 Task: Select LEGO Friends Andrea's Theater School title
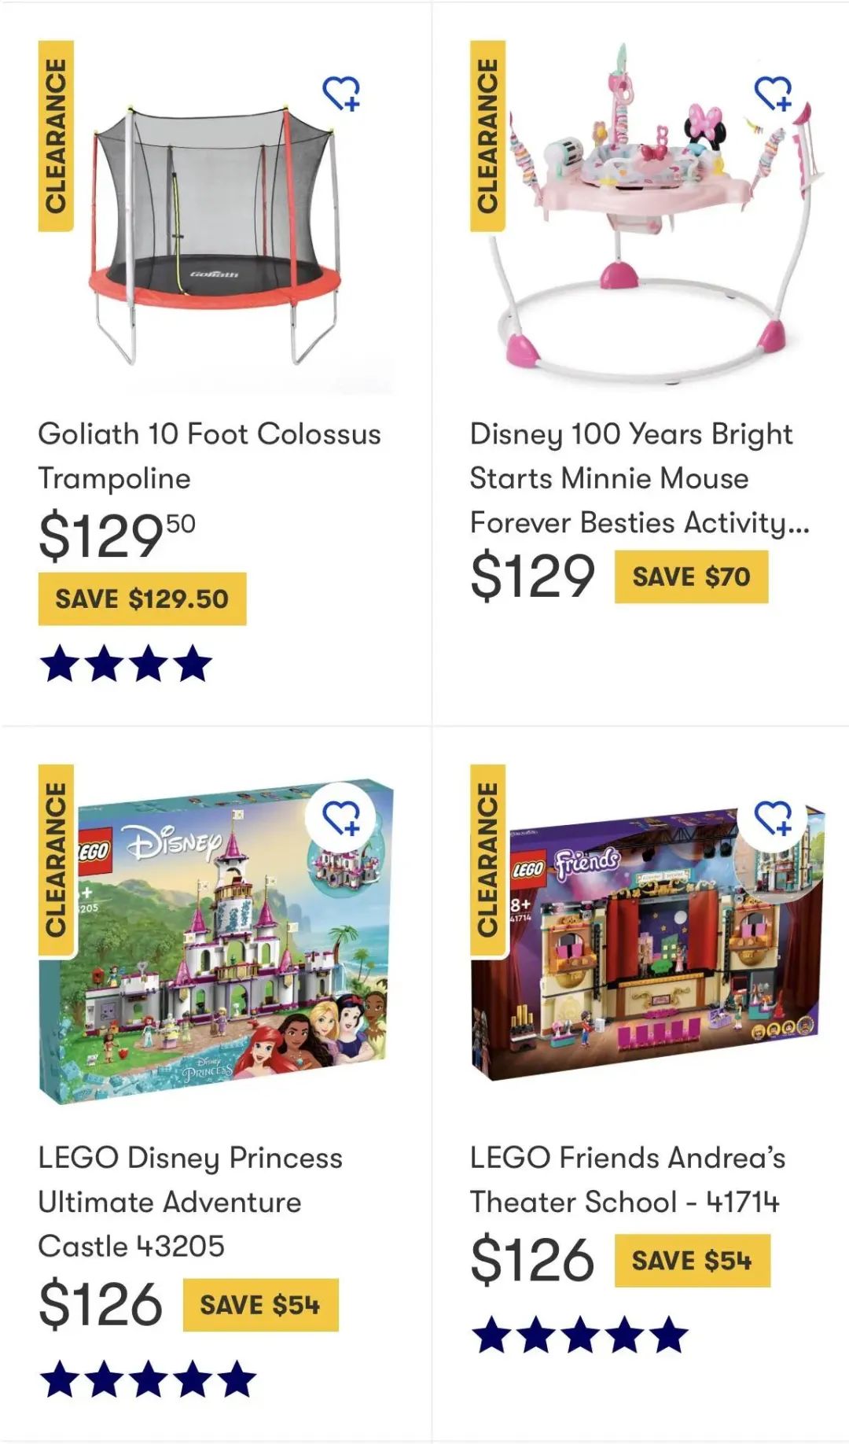tap(627, 1180)
